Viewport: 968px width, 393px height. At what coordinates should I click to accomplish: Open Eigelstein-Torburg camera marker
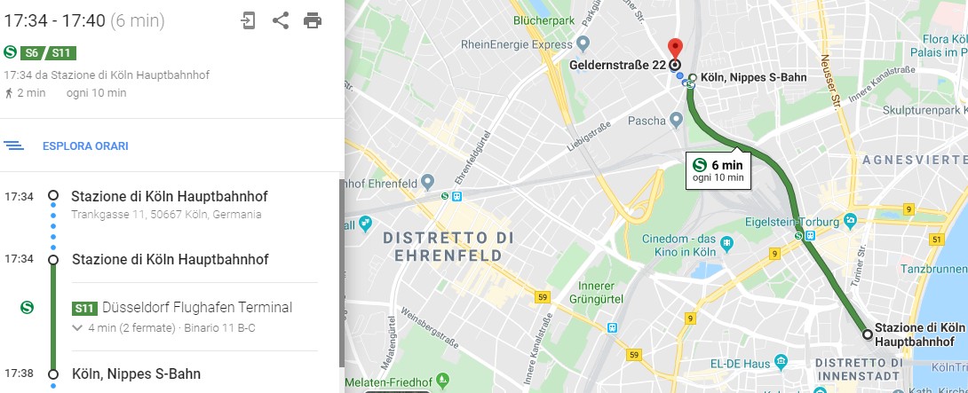[x=850, y=220]
